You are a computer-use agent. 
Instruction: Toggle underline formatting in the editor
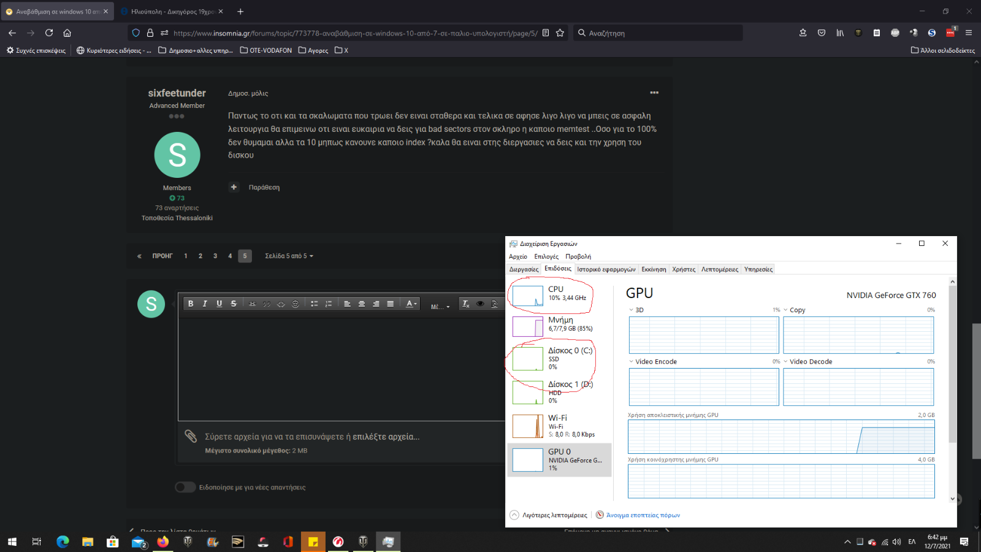coord(219,304)
